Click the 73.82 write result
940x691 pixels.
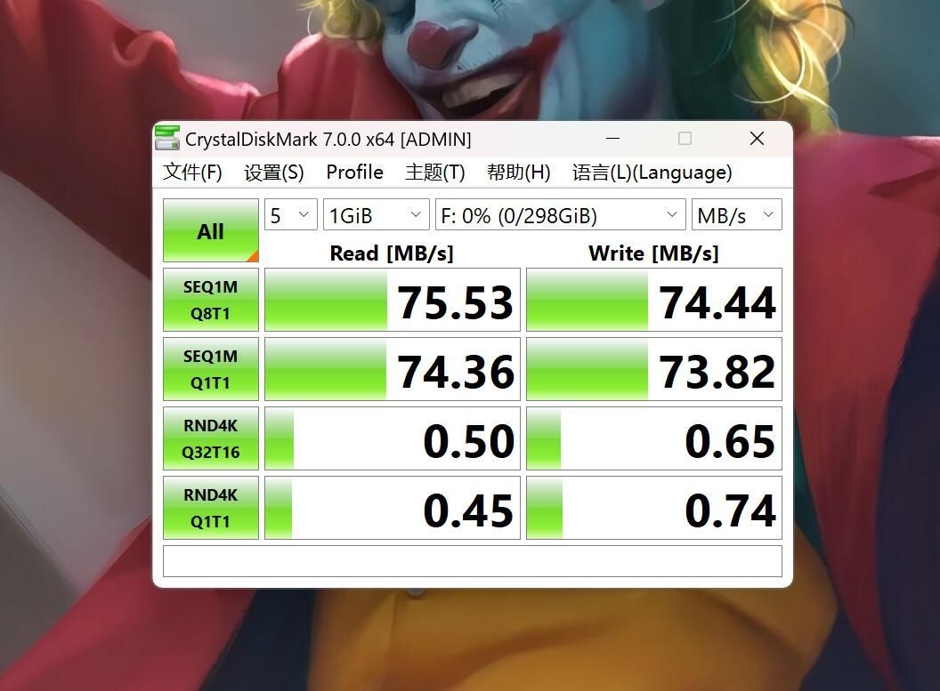(x=654, y=369)
